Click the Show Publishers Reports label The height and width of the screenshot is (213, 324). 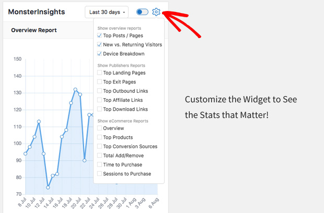coord(121,65)
